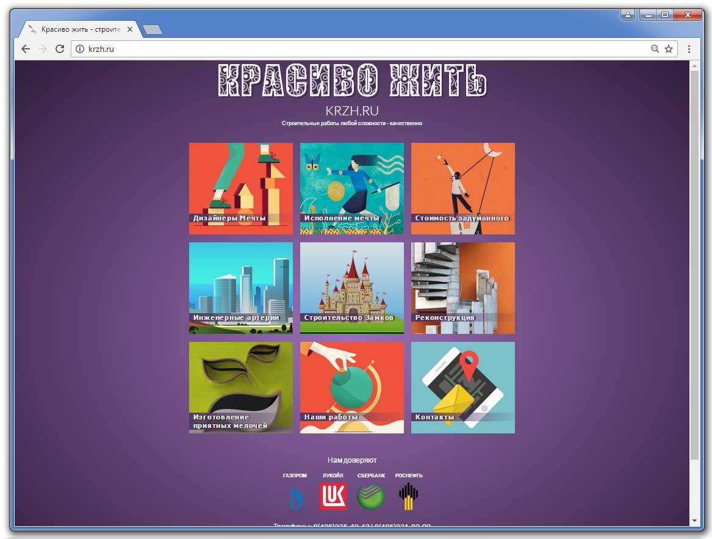Open the Изготовление приятных мелочей tile

tap(240, 388)
